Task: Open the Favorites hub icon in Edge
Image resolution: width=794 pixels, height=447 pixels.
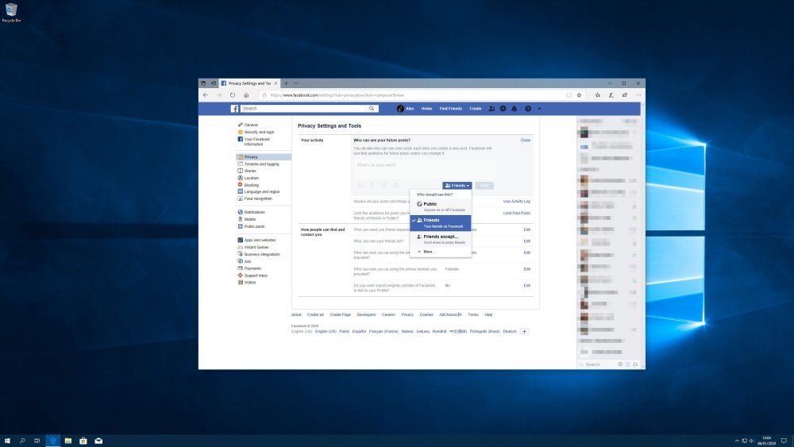Action: 598,95
